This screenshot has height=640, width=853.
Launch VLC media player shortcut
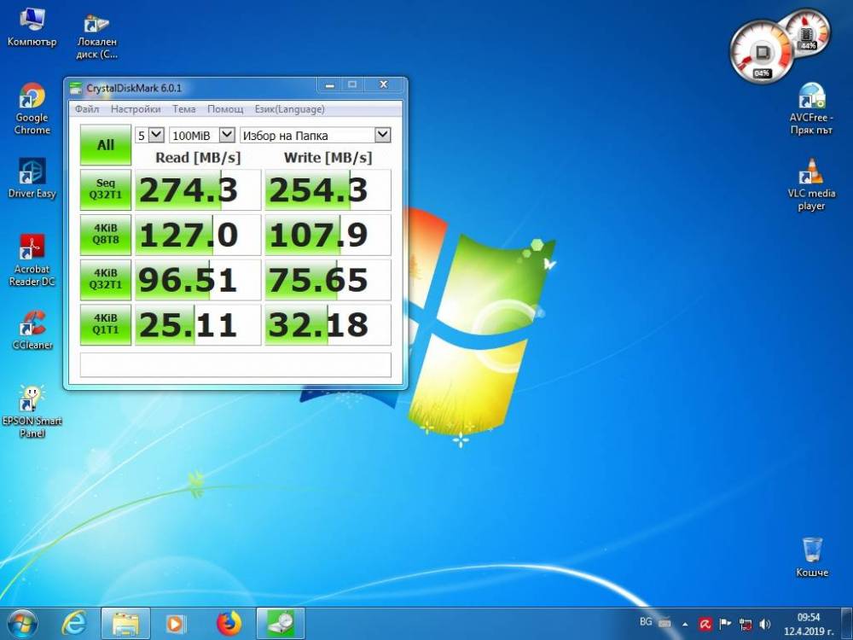coord(811,185)
